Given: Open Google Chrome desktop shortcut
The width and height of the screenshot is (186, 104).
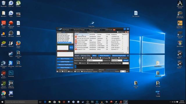Looking at the screenshot, I should tap(3, 94).
